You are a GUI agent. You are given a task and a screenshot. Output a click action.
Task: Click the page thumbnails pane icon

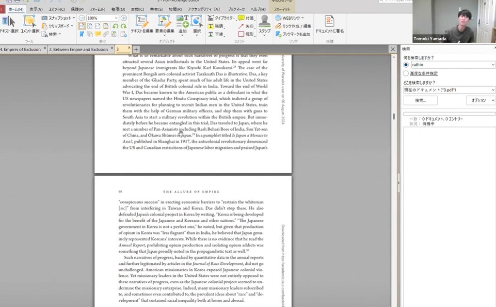(x=90, y=34)
